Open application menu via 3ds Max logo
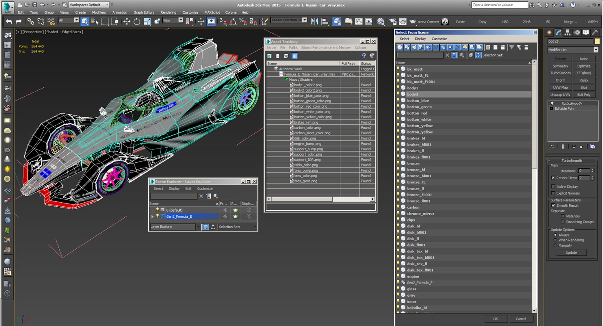This screenshot has width=603, height=326. pyautogui.click(x=8, y=8)
